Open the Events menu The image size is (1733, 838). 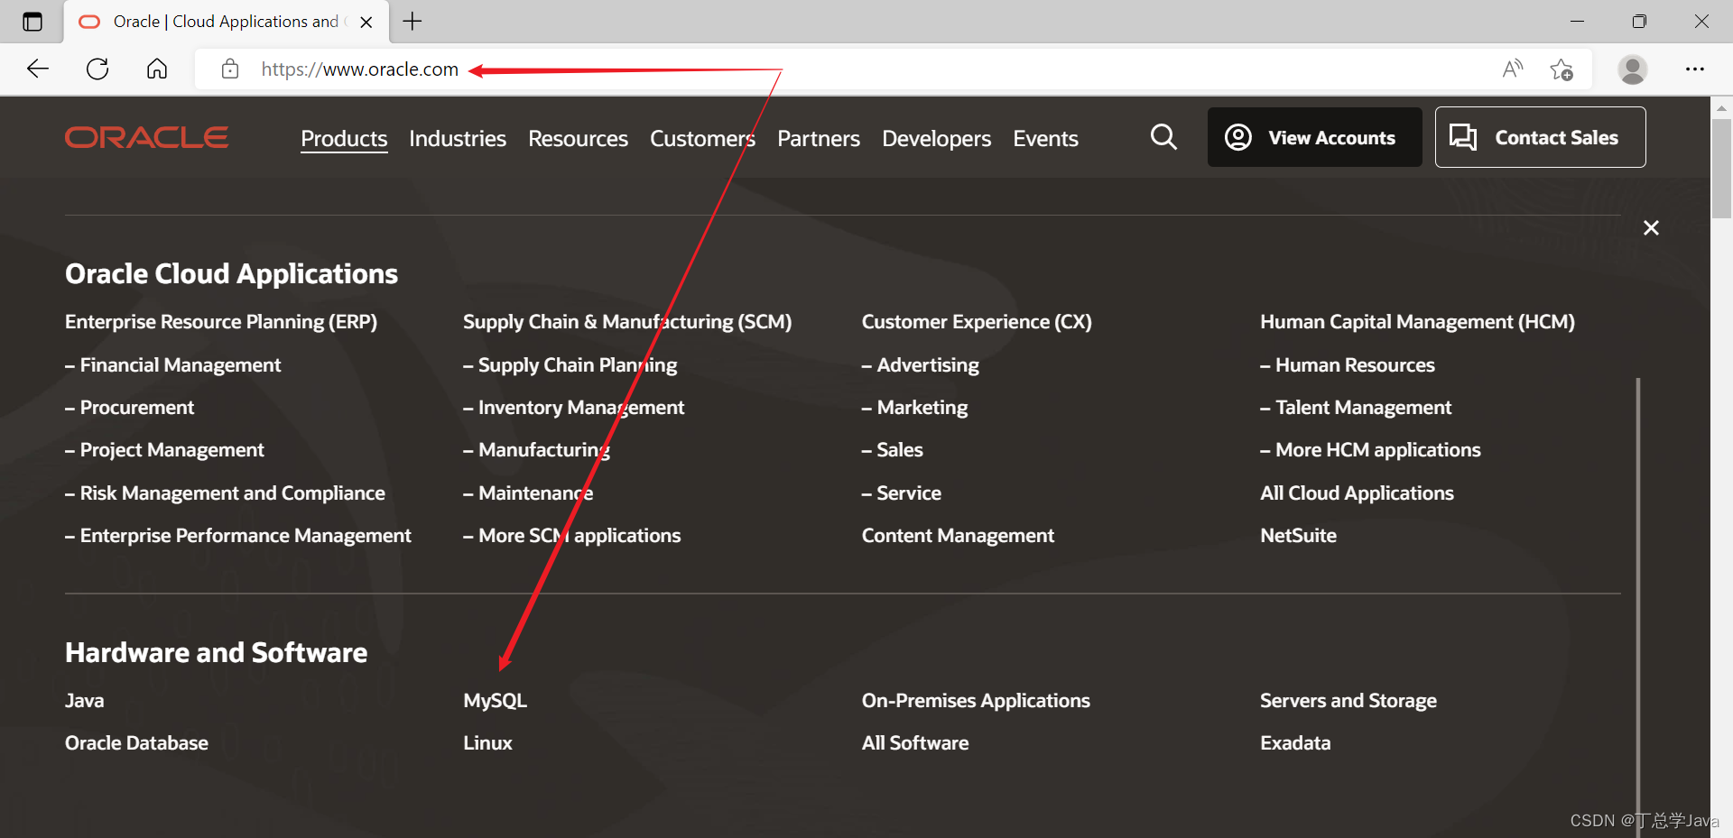[x=1045, y=139]
